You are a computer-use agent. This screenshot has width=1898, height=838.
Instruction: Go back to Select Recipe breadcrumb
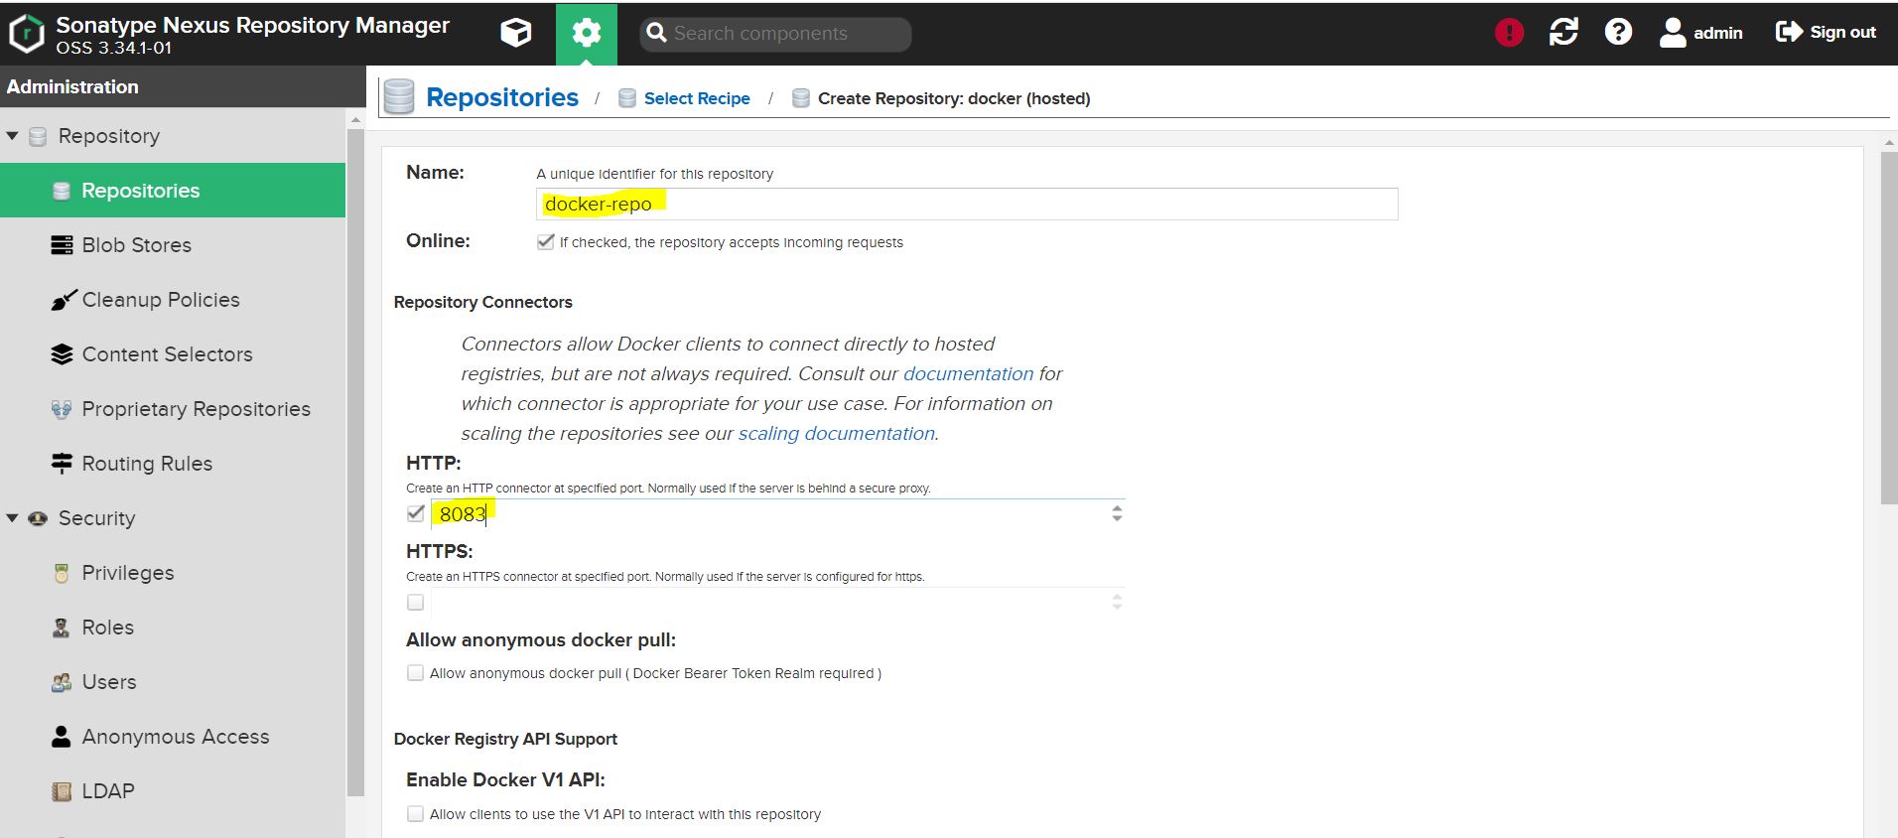[x=697, y=98]
